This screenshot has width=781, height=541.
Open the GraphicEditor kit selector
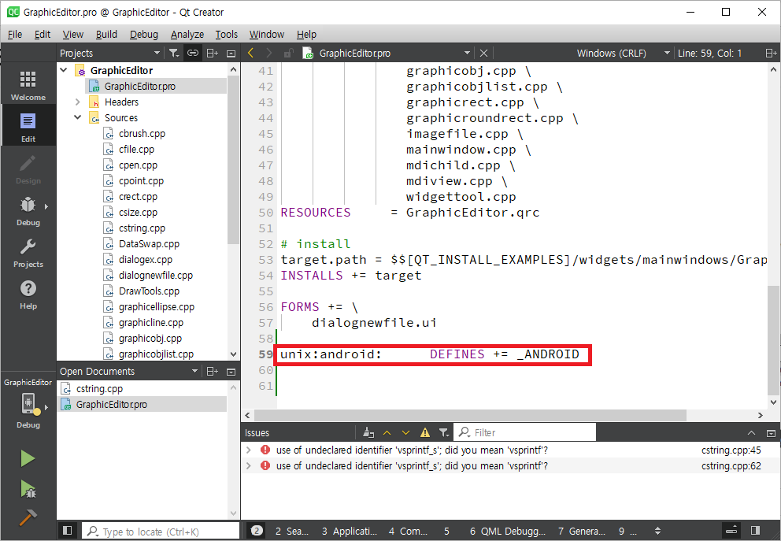(x=28, y=403)
